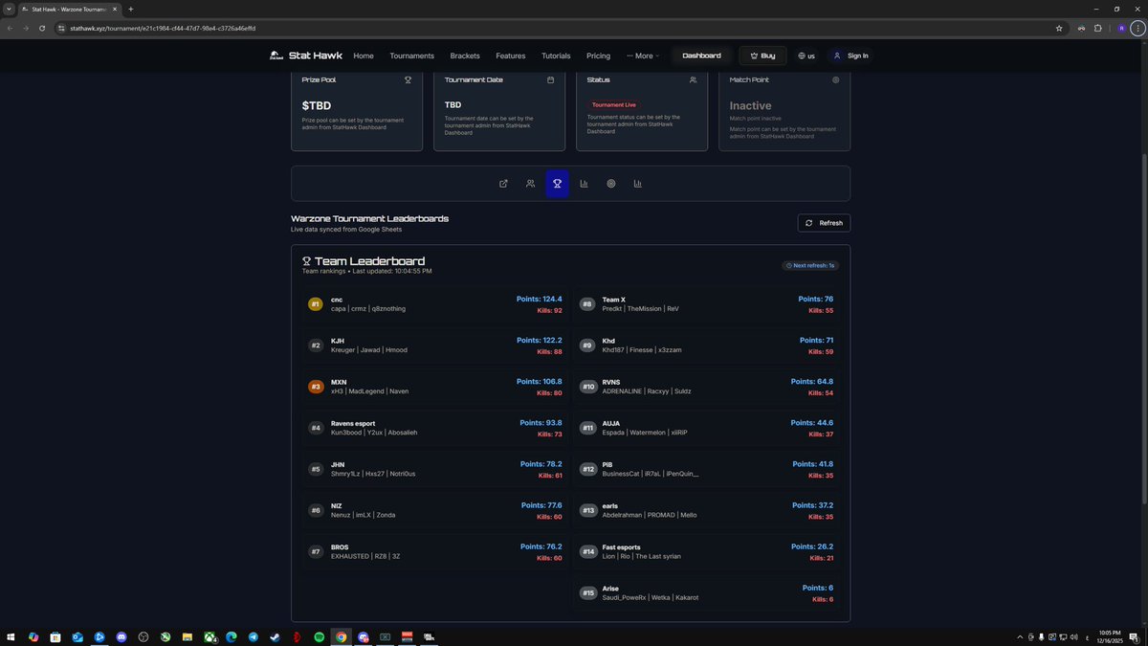Open Microsoft Edge from the taskbar
Viewport: 1148px width, 646px height.
click(x=232, y=636)
